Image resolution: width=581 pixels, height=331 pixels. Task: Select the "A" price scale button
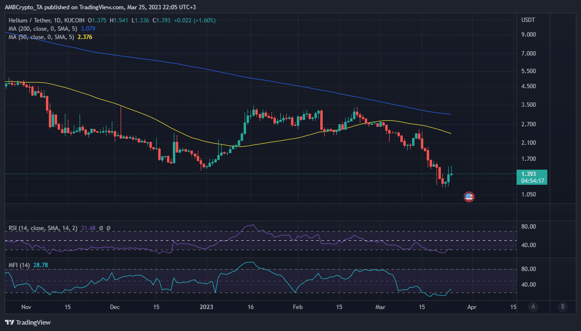(x=533, y=307)
